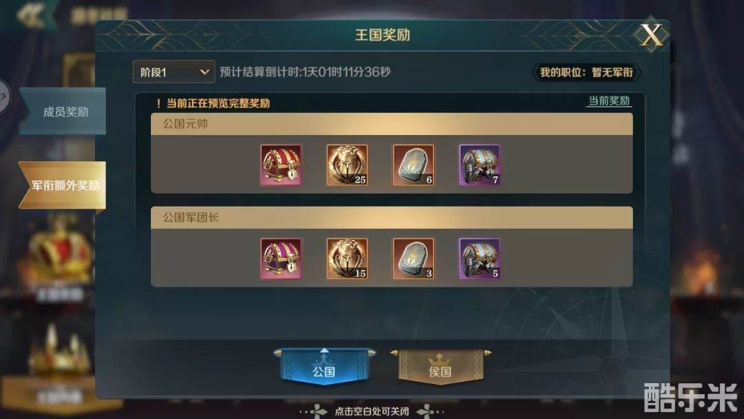This screenshot has width=744, height=419.
Task: Click the dropdown arrow next to 阶段1
Action: [x=205, y=72]
